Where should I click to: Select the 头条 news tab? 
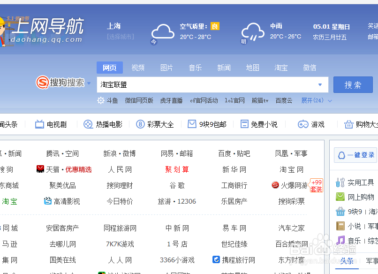(x=347, y=261)
